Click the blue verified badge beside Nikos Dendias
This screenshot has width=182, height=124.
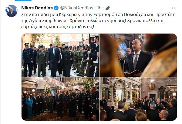pyautogui.click(x=56, y=8)
